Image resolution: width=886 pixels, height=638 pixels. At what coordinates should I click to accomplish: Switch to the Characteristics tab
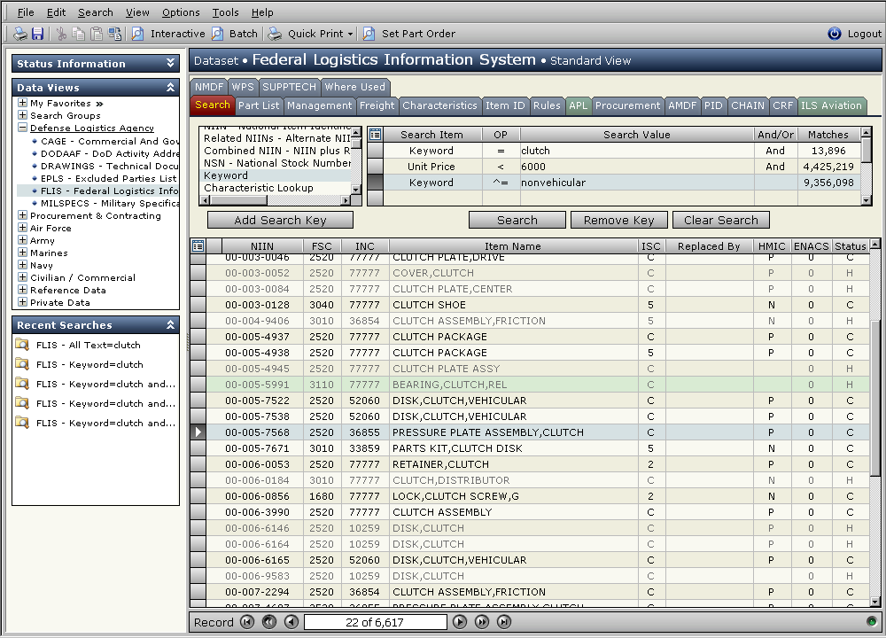[439, 105]
